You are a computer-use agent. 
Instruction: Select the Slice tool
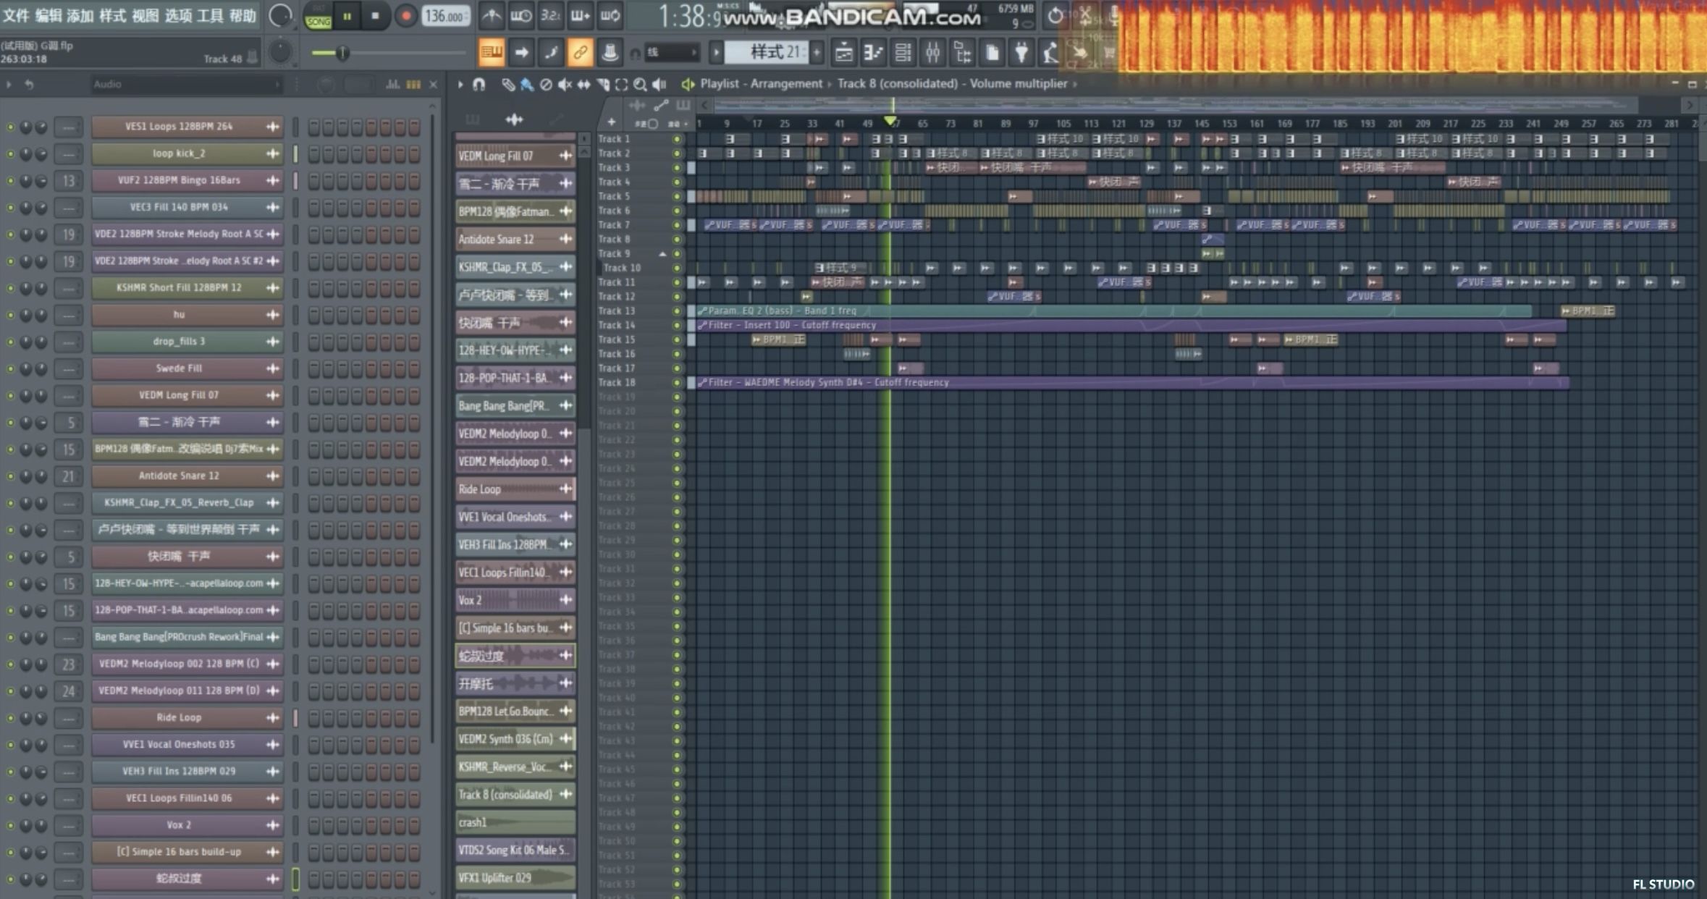click(x=602, y=85)
